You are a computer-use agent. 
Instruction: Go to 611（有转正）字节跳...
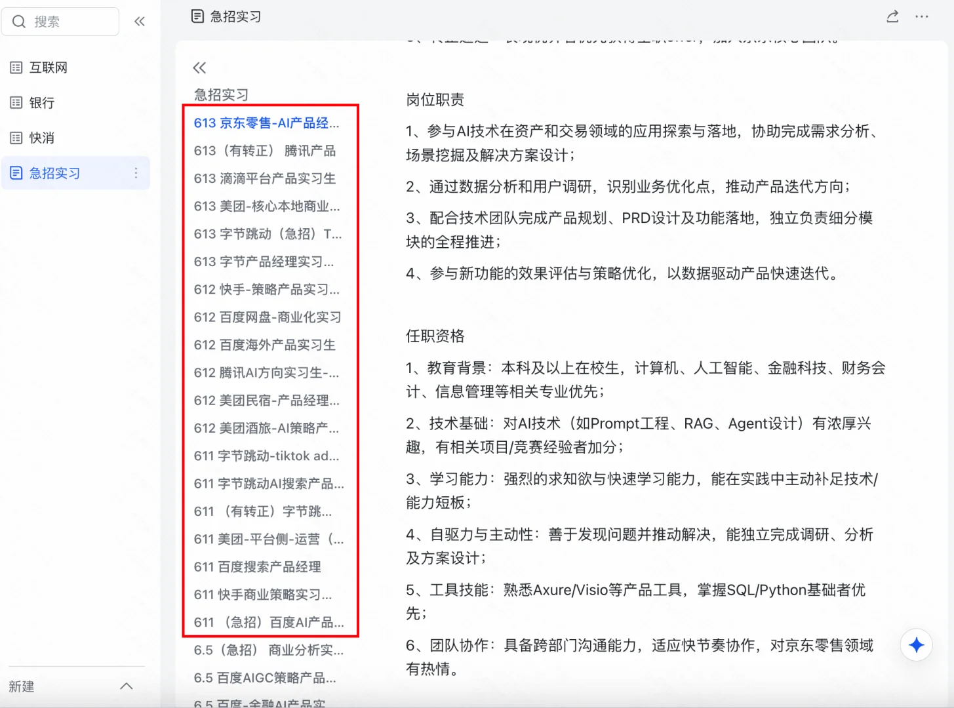click(263, 511)
